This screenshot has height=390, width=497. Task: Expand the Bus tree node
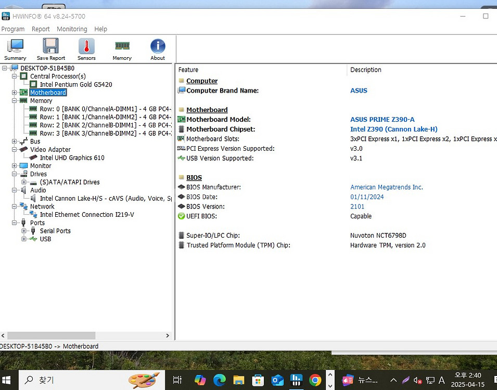14,141
